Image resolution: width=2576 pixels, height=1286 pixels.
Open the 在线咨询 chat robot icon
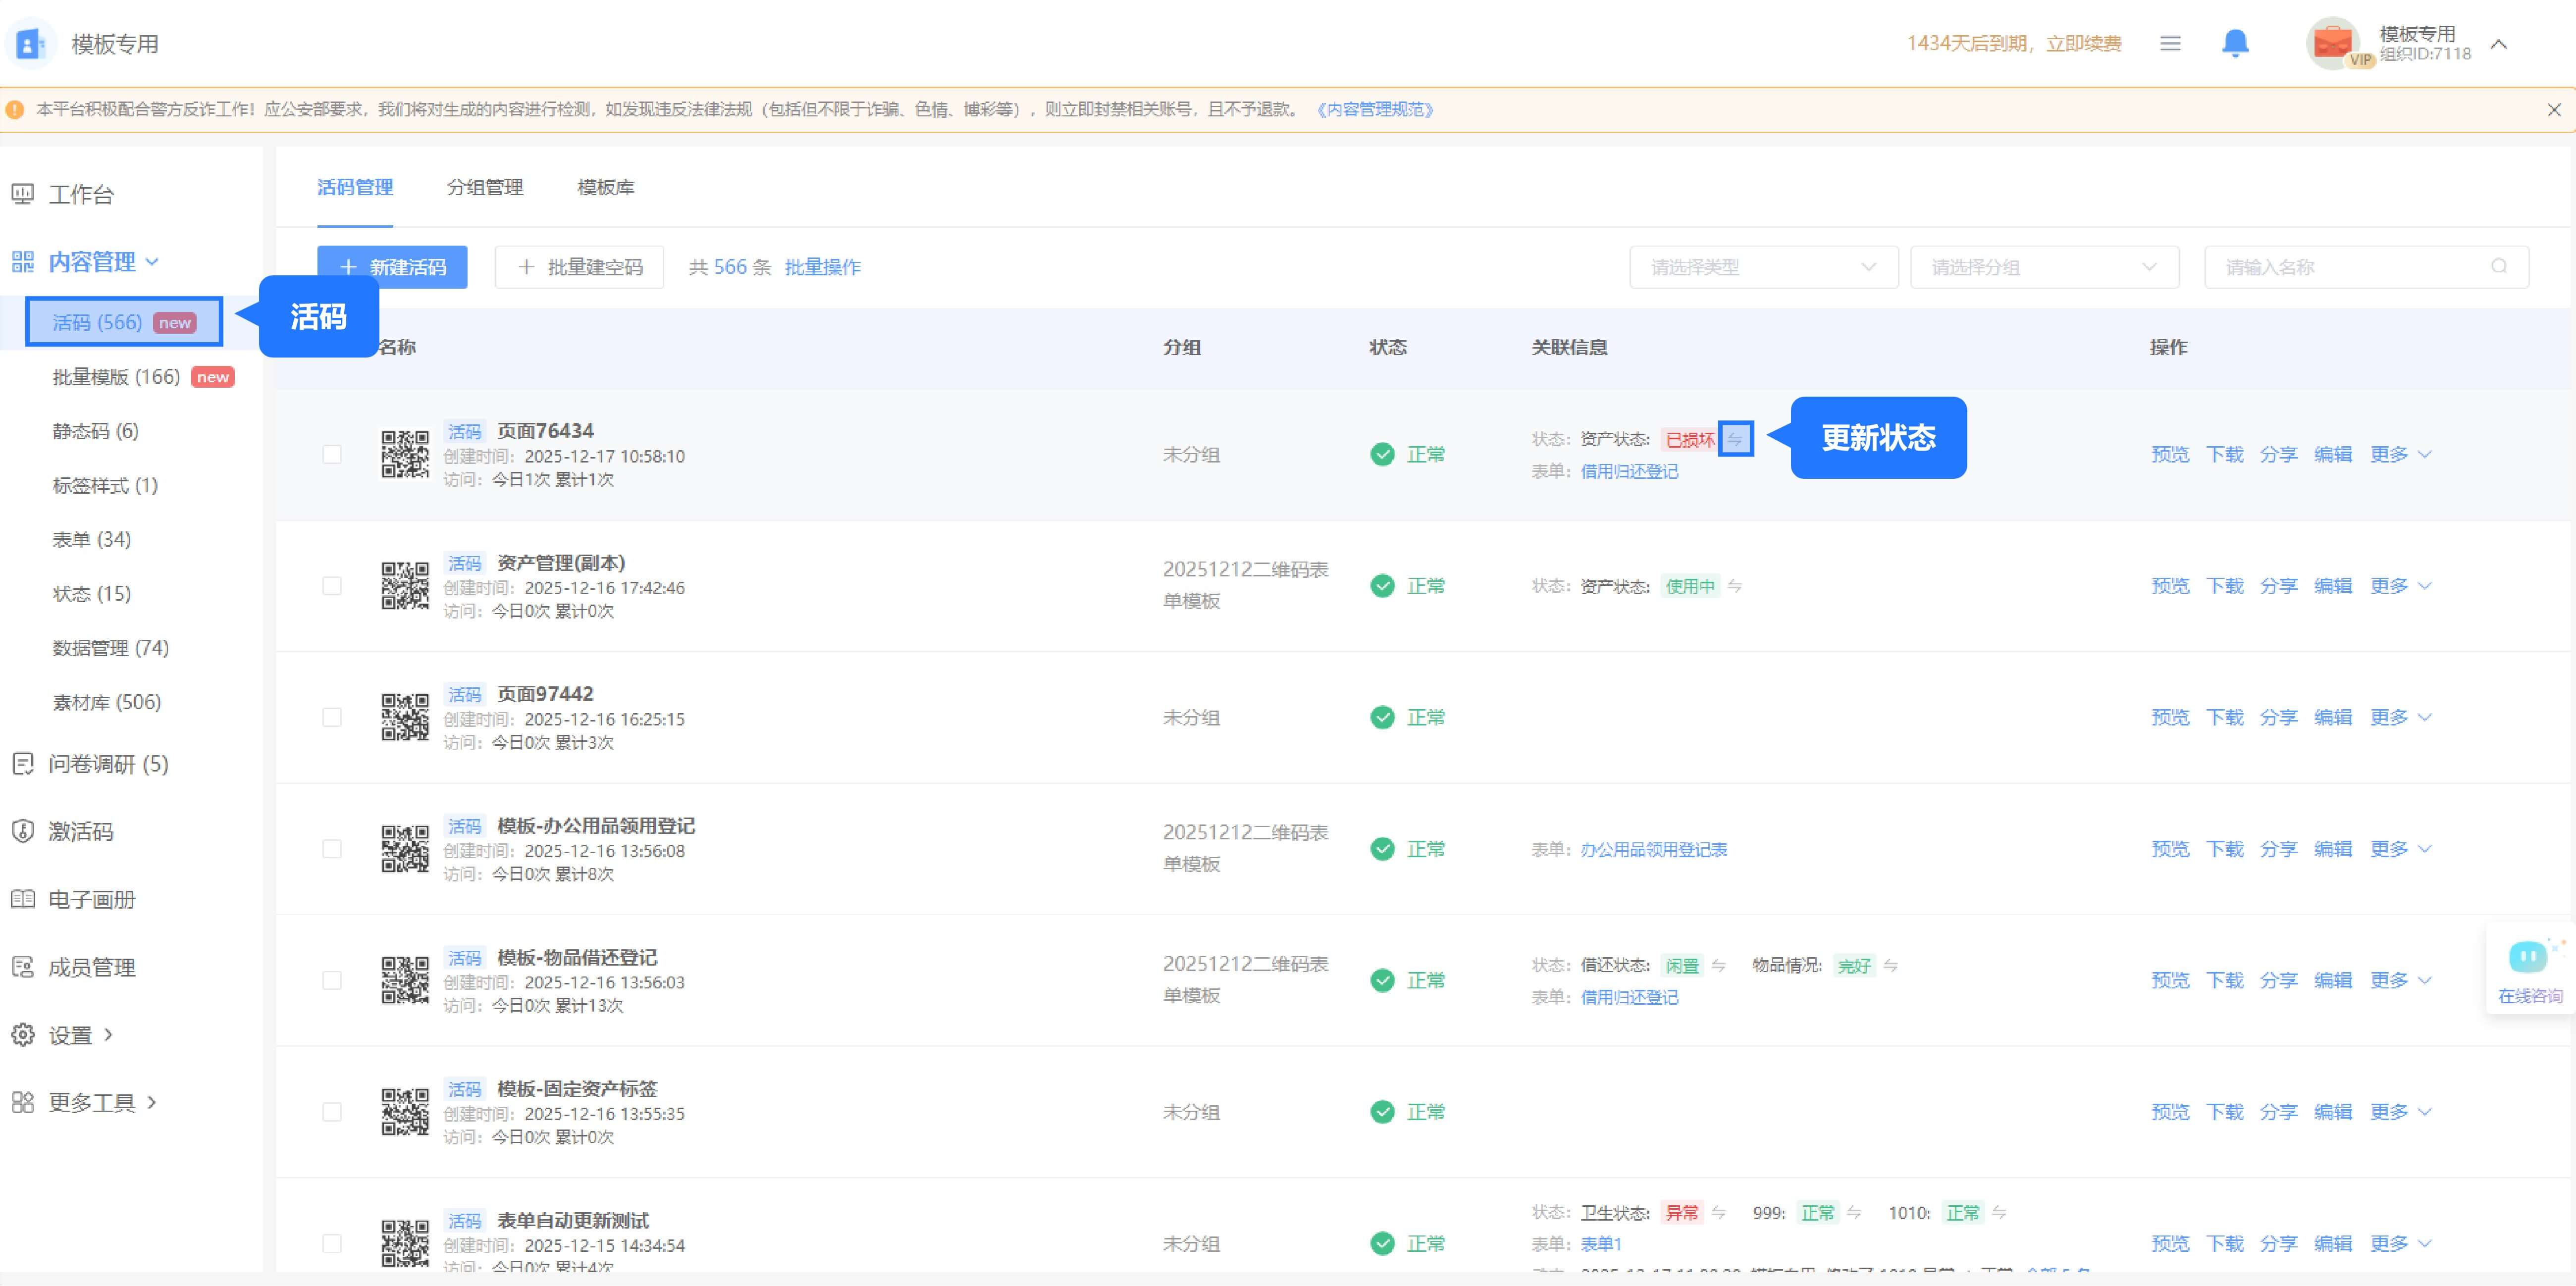click(x=2528, y=958)
